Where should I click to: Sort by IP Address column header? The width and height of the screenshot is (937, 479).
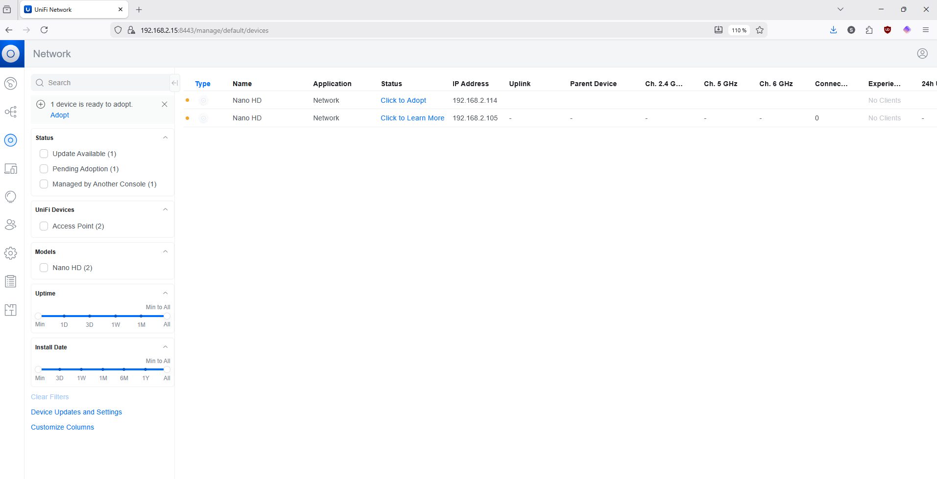pyautogui.click(x=470, y=84)
